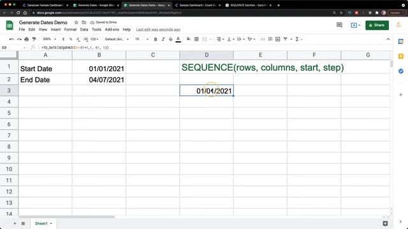408x229 pixels.
Task: Open horizontal align dropdown
Action: pyautogui.click(x=220, y=39)
